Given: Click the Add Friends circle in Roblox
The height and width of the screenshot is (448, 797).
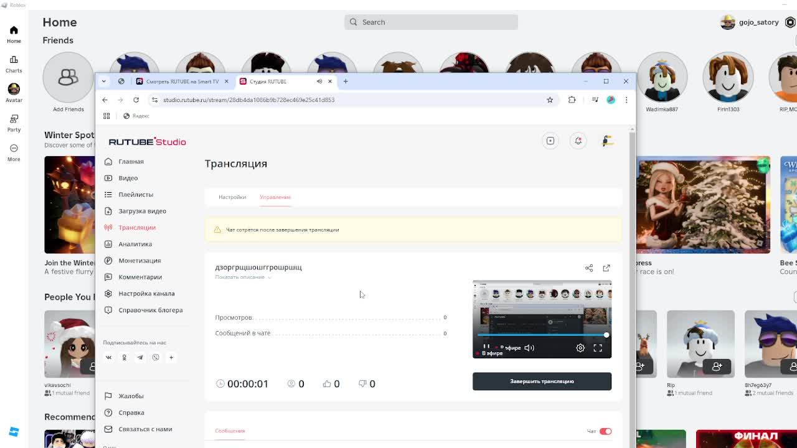Looking at the screenshot, I should pyautogui.click(x=68, y=77).
